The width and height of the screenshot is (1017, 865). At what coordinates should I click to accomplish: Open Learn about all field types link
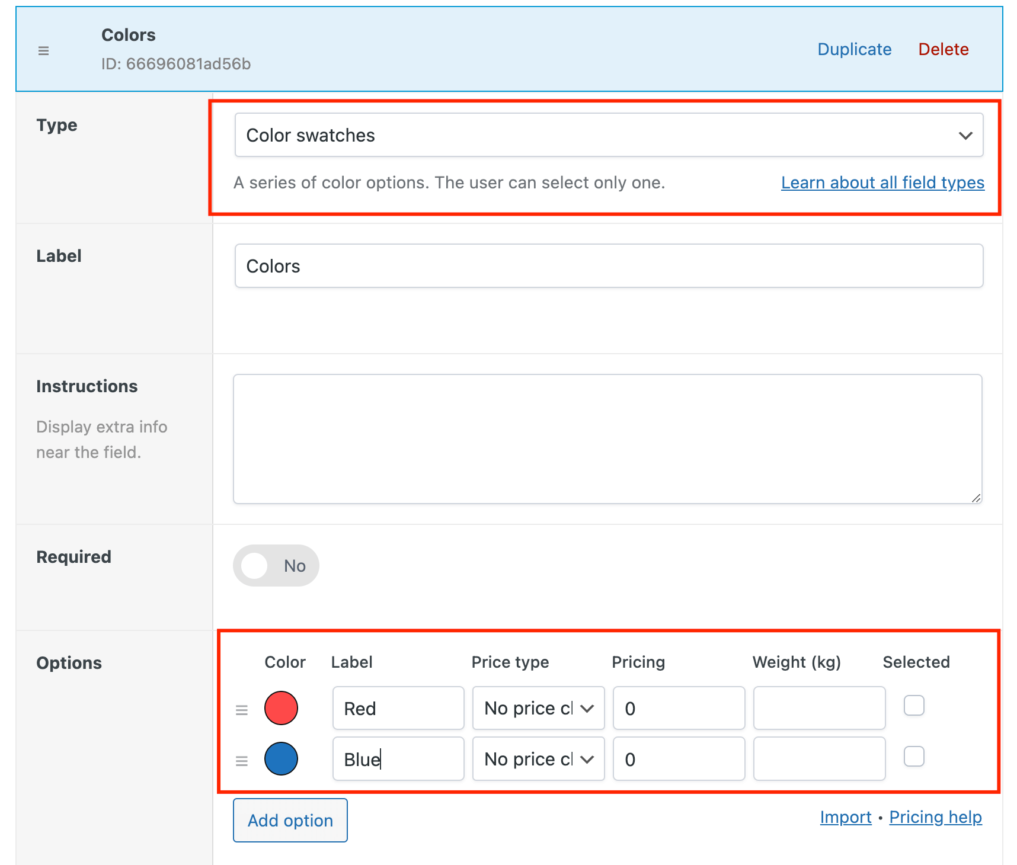pos(882,182)
